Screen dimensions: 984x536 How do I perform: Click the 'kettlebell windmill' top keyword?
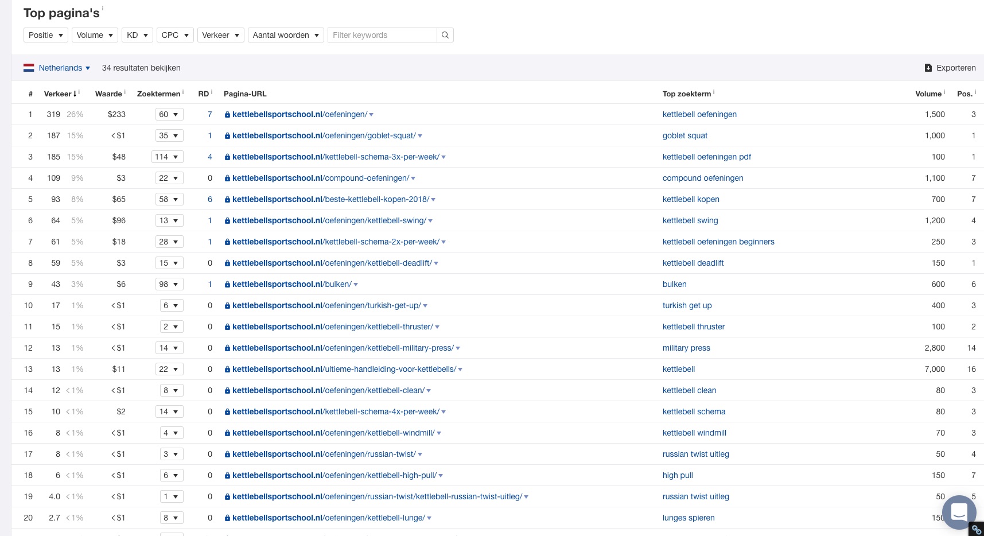pyautogui.click(x=694, y=433)
